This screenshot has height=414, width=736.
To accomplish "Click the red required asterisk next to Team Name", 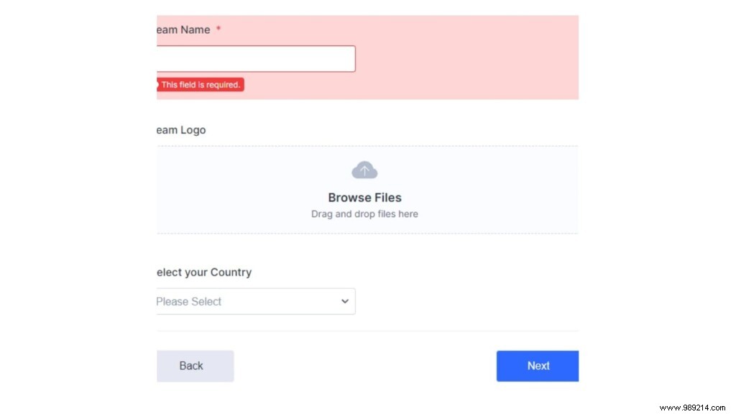I will tap(218, 29).
